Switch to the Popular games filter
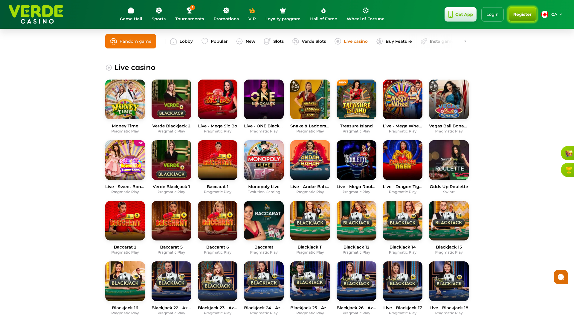This screenshot has width=574, height=323. pyautogui.click(x=215, y=41)
